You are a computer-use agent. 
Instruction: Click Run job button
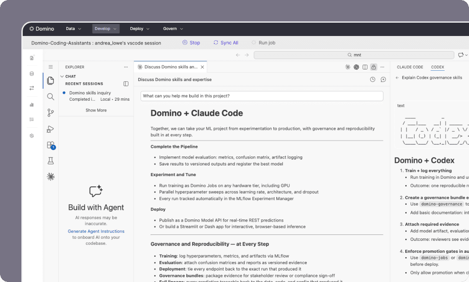pos(263,43)
